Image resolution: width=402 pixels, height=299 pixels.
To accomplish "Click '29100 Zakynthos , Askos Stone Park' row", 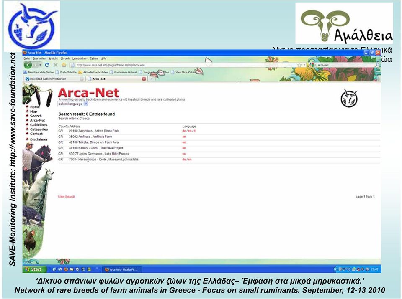I will coord(94,131).
